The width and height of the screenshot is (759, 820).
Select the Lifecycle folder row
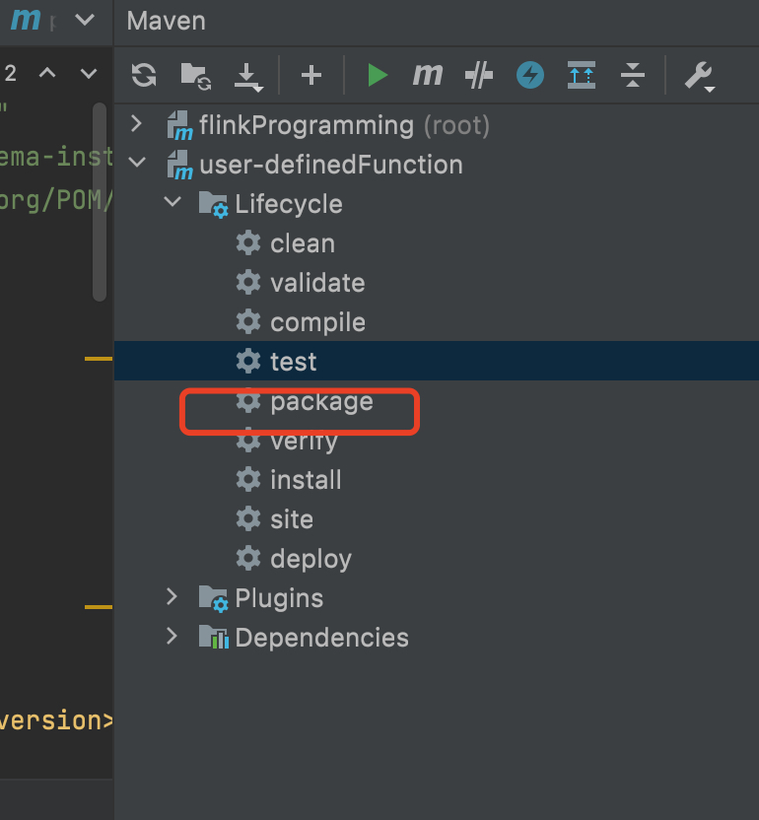(437, 203)
